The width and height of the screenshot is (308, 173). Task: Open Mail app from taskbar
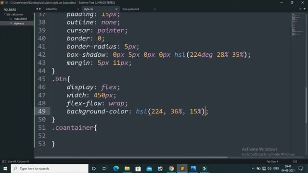(149, 169)
